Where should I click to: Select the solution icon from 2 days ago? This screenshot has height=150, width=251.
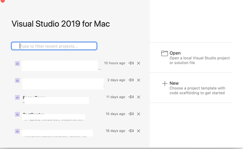coord(17,80)
